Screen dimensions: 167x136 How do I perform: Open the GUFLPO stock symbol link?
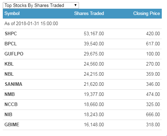[x=14, y=54]
